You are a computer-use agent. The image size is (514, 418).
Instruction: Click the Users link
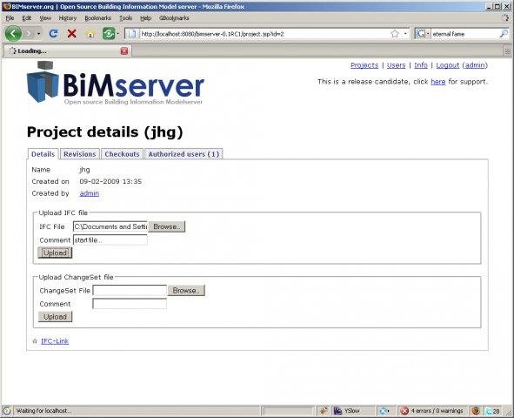pos(396,65)
